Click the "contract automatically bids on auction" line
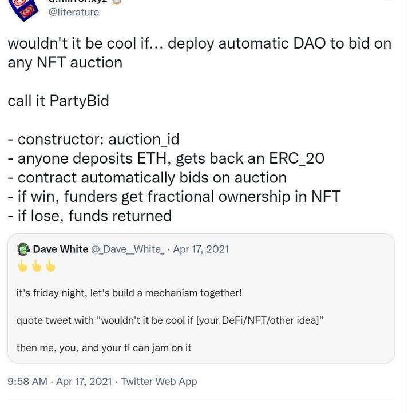Screen dimensions: 412x413 (147, 177)
